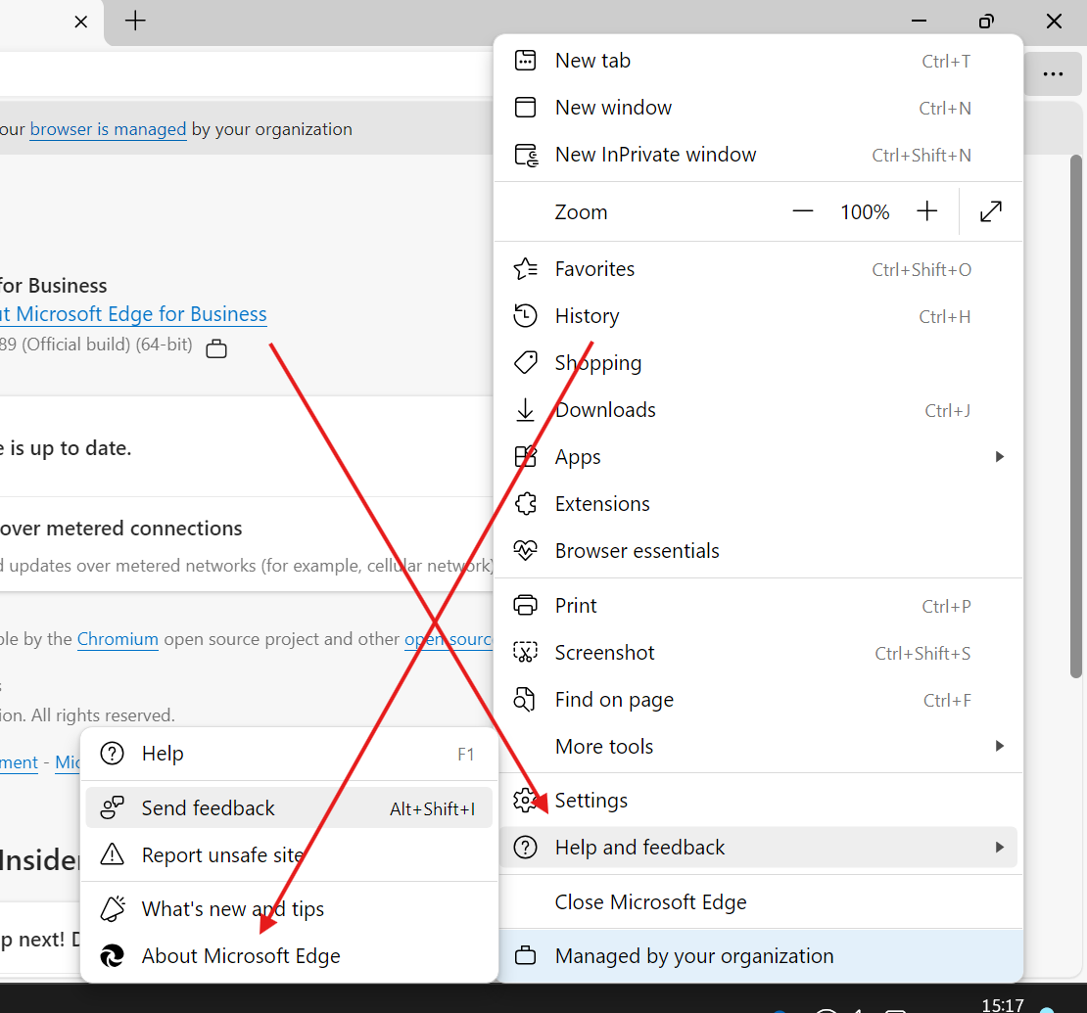Image resolution: width=1087 pixels, height=1013 pixels.
Task: Open a new tab with the plus button
Action: (135, 21)
